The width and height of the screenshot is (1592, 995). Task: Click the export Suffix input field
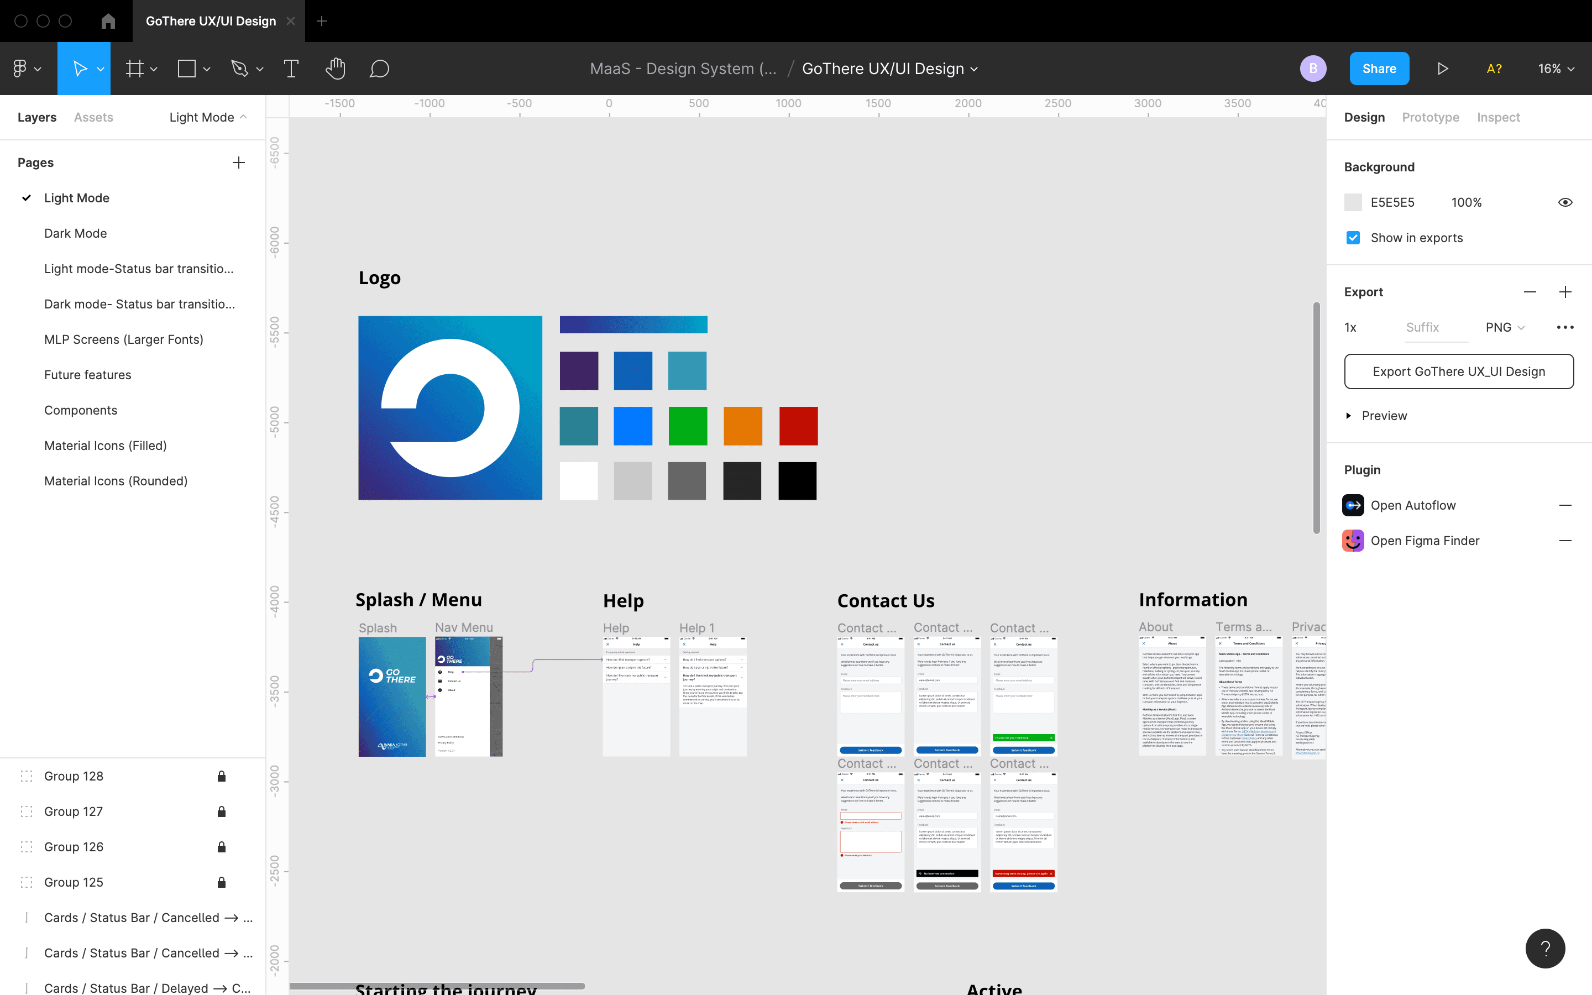(1436, 327)
